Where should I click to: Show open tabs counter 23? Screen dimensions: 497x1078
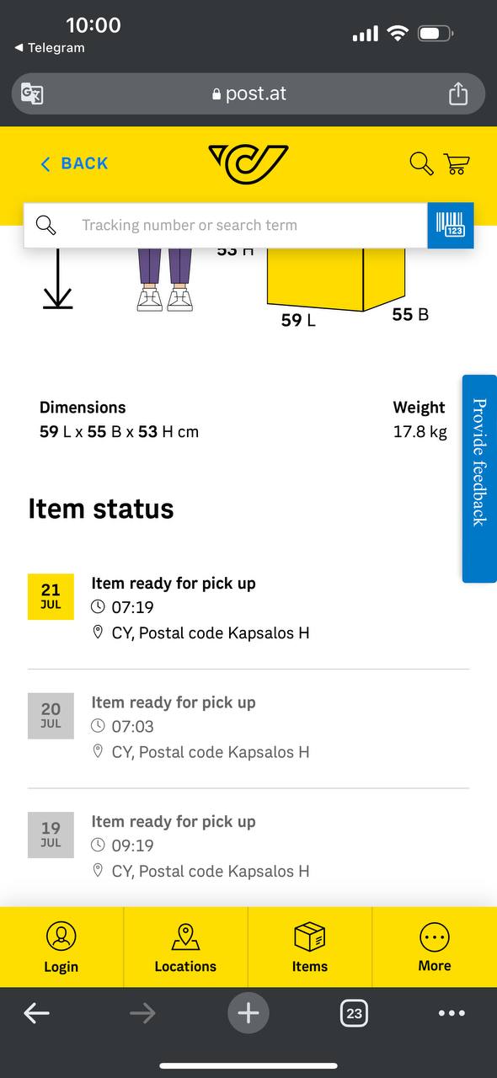coord(355,1013)
